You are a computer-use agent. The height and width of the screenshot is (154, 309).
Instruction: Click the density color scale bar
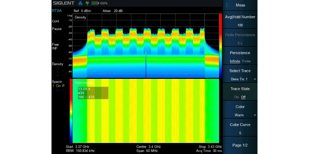coord(220,46)
